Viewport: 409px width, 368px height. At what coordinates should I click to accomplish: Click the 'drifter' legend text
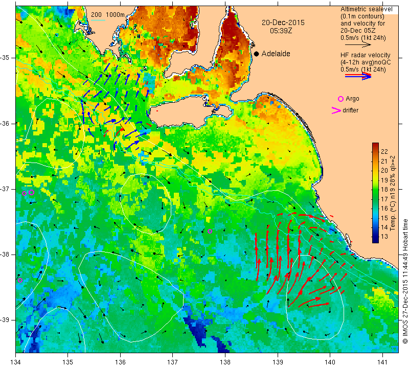pyautogui.click(x=350, y=110)
